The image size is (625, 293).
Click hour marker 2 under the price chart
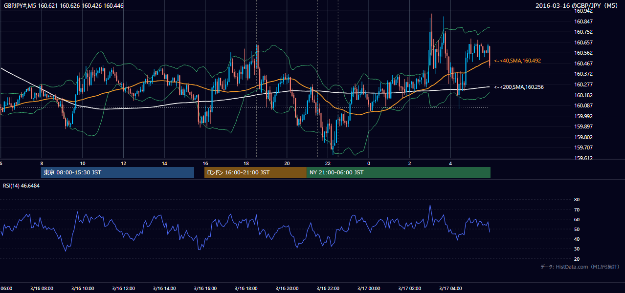410,164
